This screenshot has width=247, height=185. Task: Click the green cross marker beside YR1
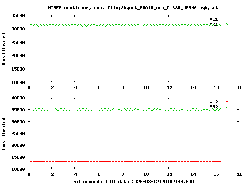click(x=227, y=24)
